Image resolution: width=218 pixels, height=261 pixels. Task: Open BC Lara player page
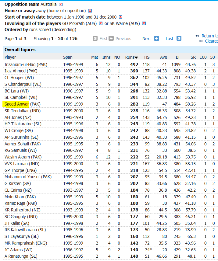[12, 91]
